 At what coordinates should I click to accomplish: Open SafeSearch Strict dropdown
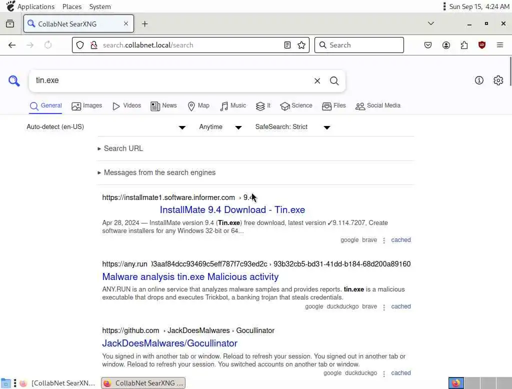[x=293, y=126]
